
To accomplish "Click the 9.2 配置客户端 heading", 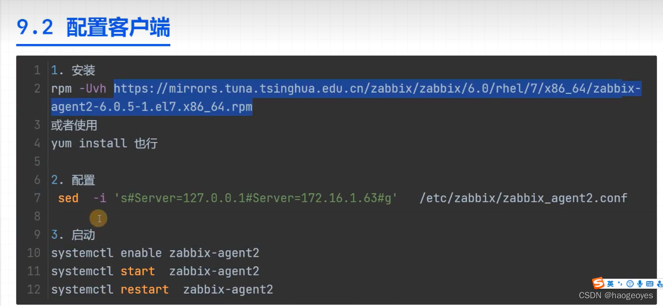I will pyautogui.click(x=93, y=27).
